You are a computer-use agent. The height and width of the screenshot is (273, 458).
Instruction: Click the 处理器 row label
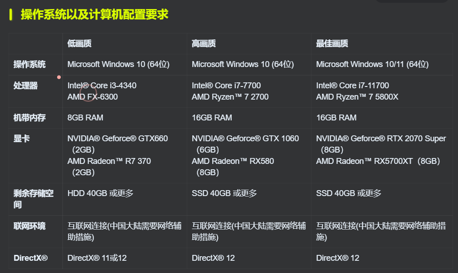coord(25,86)
